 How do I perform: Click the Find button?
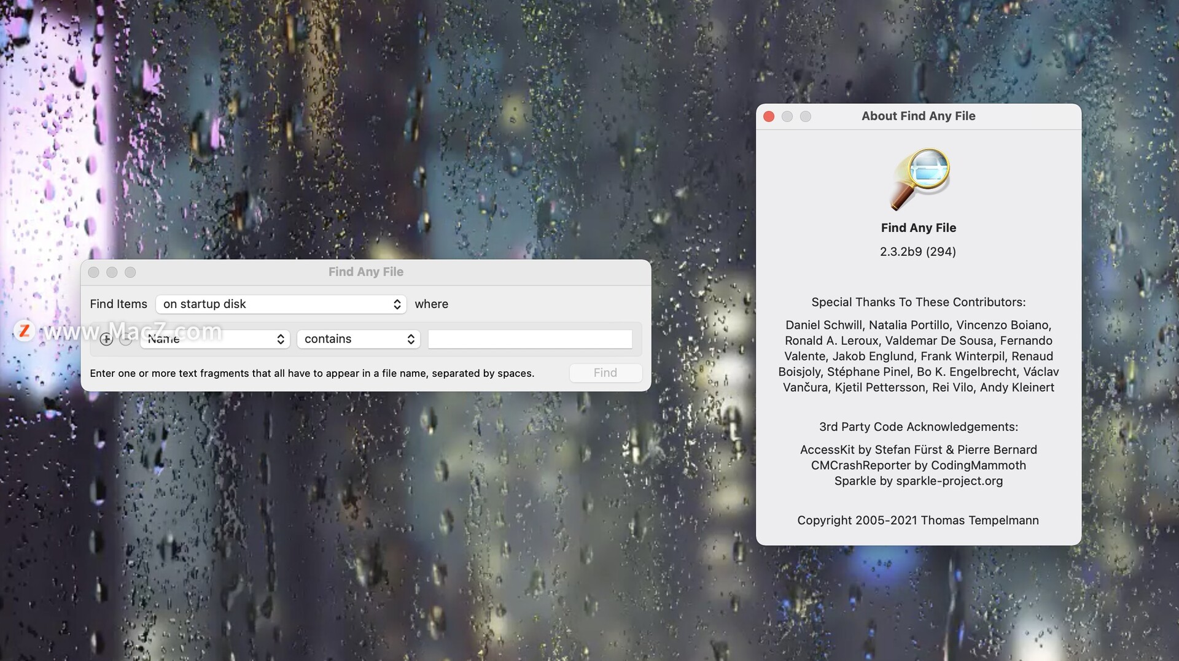coord(605,373)
